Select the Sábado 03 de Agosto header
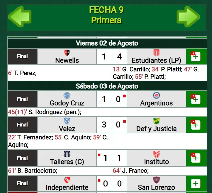Viewport: 212px width, 193px height. pyautogui.click(x=107, y=86)
